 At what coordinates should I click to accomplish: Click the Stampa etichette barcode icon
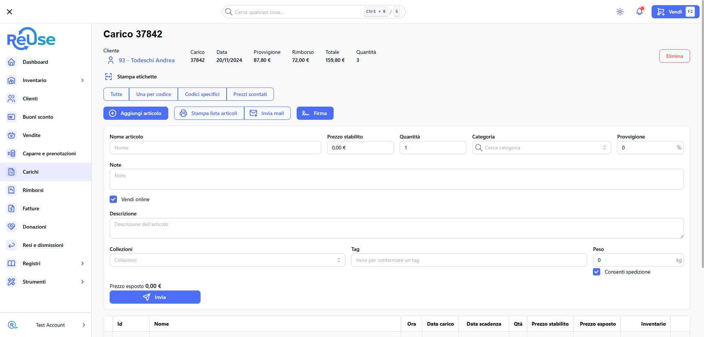pyautogui.click(x=109, y=77)
